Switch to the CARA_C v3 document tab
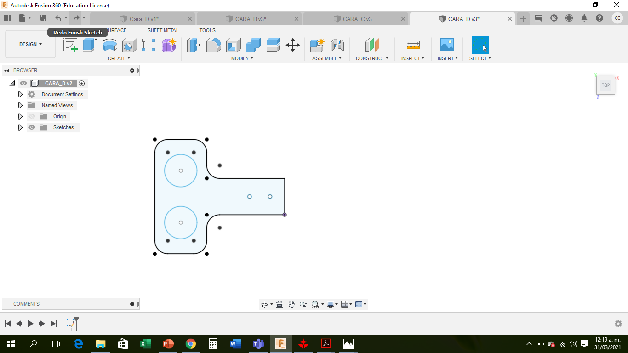Image resolution: width=628 pixels, height=353 pixels. coord(356,19)
